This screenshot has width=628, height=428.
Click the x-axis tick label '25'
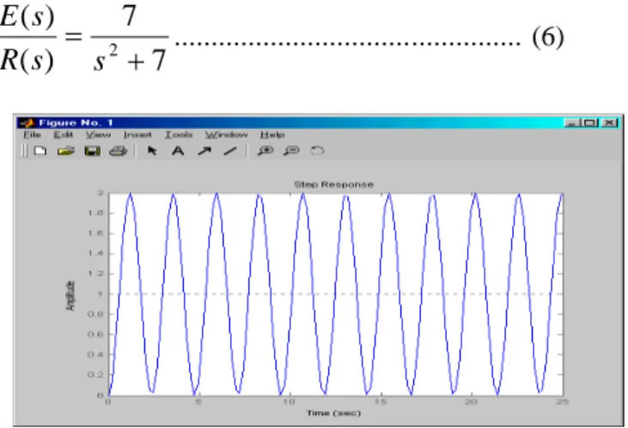[x=563, y=401]
